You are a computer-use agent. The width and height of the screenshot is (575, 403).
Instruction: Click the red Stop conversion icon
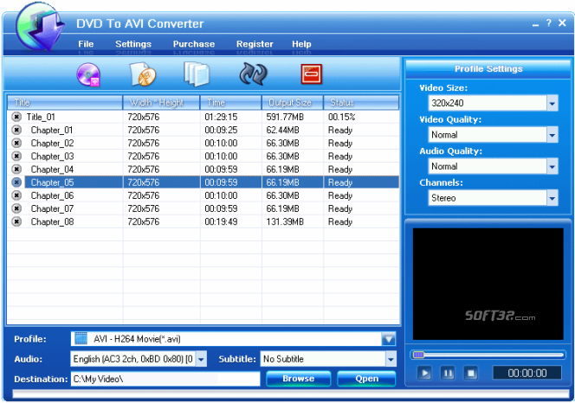pos(312,74)
